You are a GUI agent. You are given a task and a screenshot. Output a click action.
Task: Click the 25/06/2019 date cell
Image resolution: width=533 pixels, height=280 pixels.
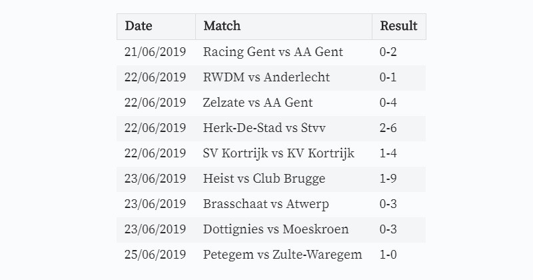pyautogui.click(x=156, y=255)
